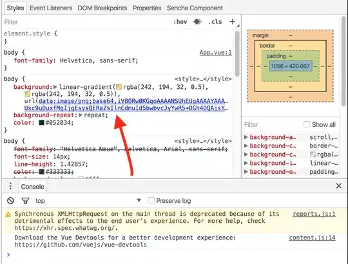348x264 pixels.
Task: Click the element.style selector
Action: [27, 33]
